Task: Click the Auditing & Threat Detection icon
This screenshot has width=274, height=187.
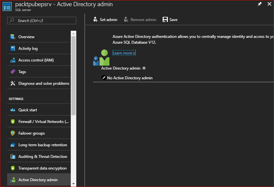Action: (x=13, y=157)
